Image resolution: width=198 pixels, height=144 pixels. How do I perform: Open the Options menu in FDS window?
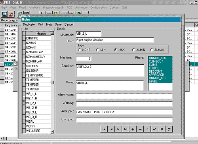click(x=114, y=7)
